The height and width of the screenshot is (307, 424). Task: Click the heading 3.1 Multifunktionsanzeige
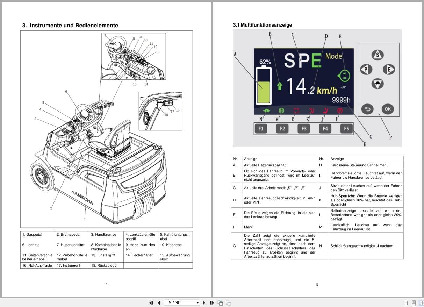(x=263, y=25)
